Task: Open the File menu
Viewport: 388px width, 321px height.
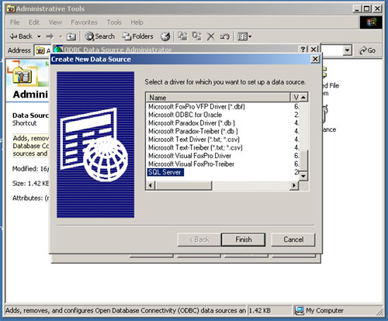Action: click(x=15, y=22)
